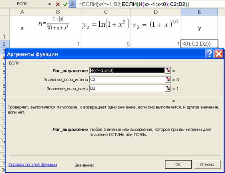Click the Аргументы функции title bar
Screen dimensions: 225x173
point(105,54)
